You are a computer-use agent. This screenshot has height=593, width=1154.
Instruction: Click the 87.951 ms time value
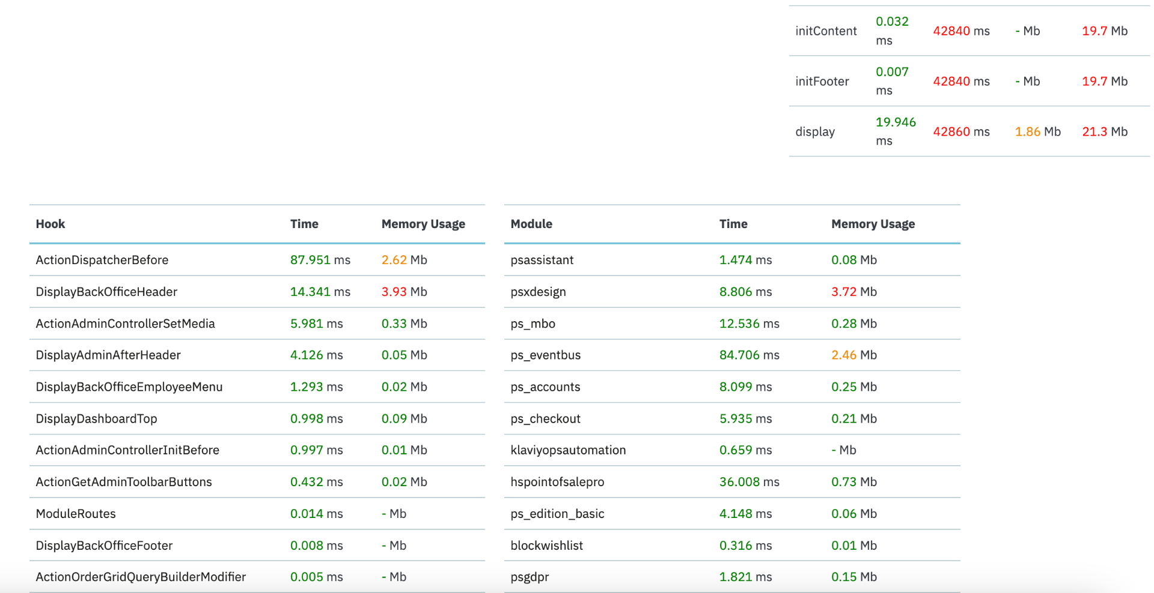(x=320, y=260)
